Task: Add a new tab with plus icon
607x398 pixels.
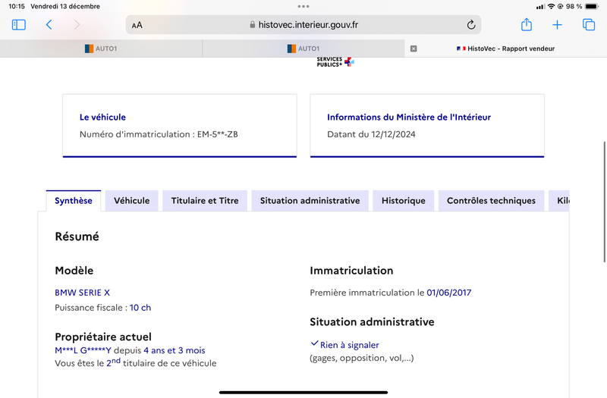Action: (557, 25)
